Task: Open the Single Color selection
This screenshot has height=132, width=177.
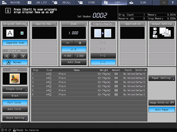Action: [15, 89]
